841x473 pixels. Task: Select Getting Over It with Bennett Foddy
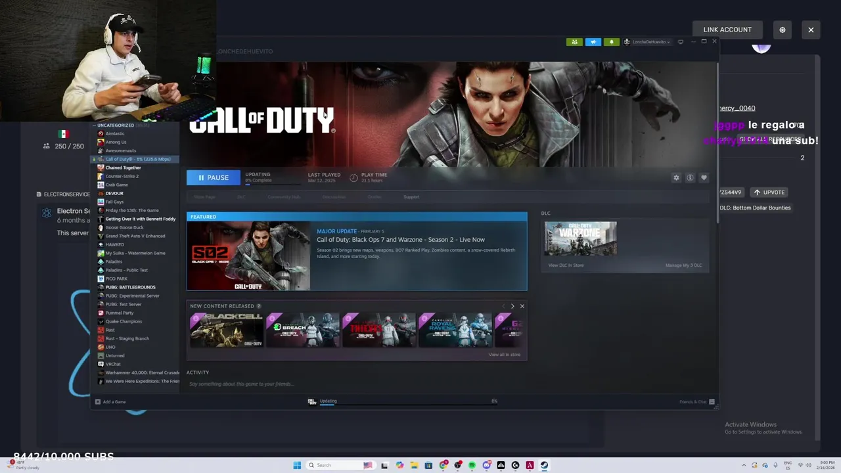pos(140,219)
